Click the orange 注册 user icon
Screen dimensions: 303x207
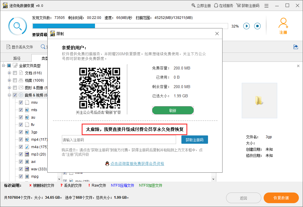click(283, 26)
